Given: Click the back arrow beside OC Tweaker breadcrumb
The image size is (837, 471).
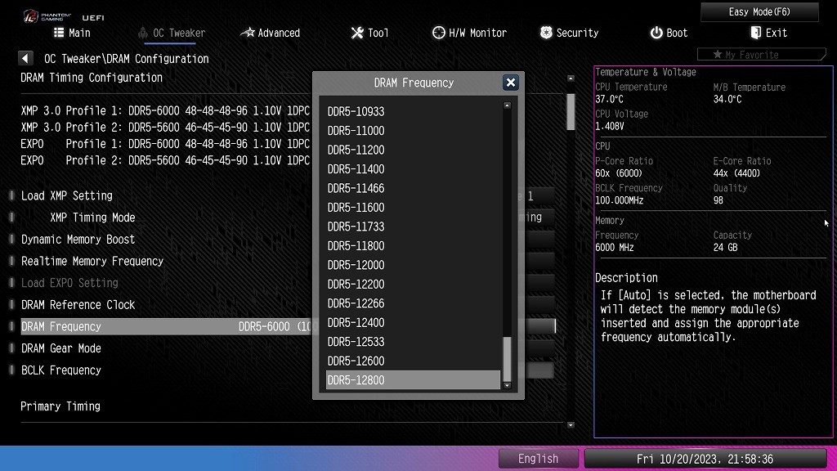Looking at the screenshot, I should pyautogui.click(x=26, y=59).
